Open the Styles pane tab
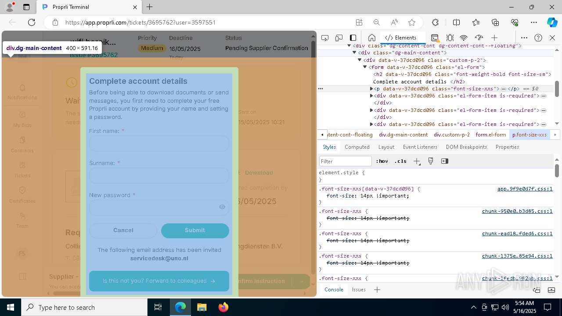The width and height of the screenshot is (562, 316). [x=329, y=147]
